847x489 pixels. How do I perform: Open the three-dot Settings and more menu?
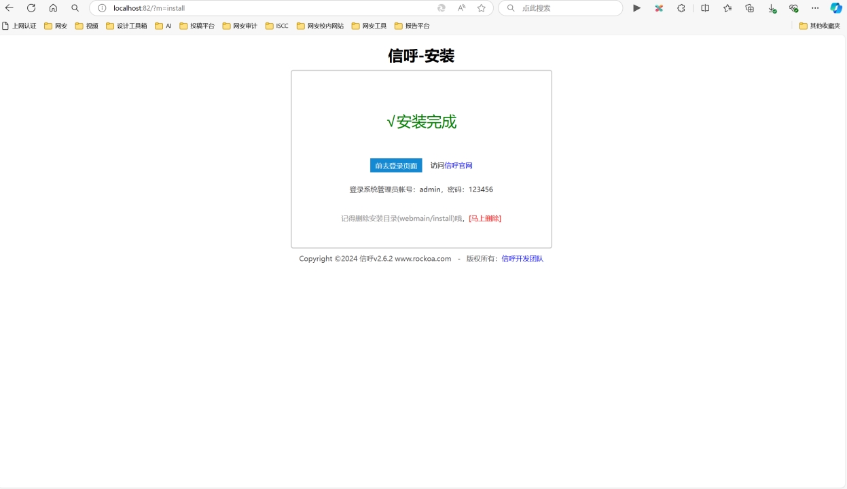tap(815, 8)
